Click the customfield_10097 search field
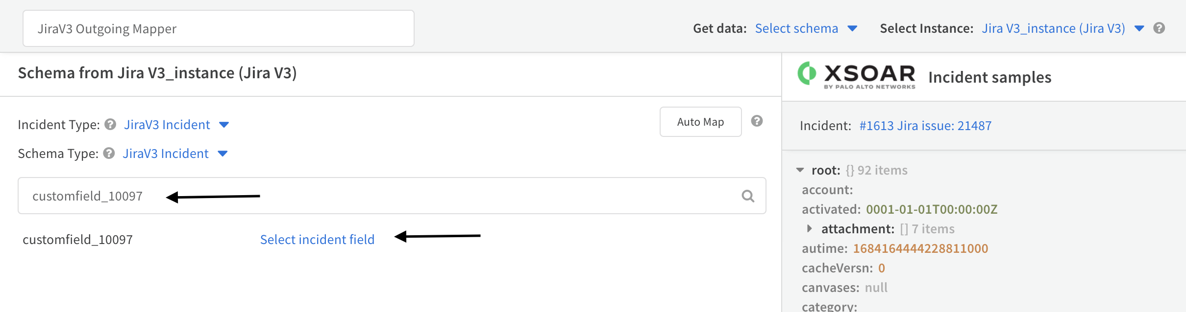Screen dimensions: 1186x312 392,196
